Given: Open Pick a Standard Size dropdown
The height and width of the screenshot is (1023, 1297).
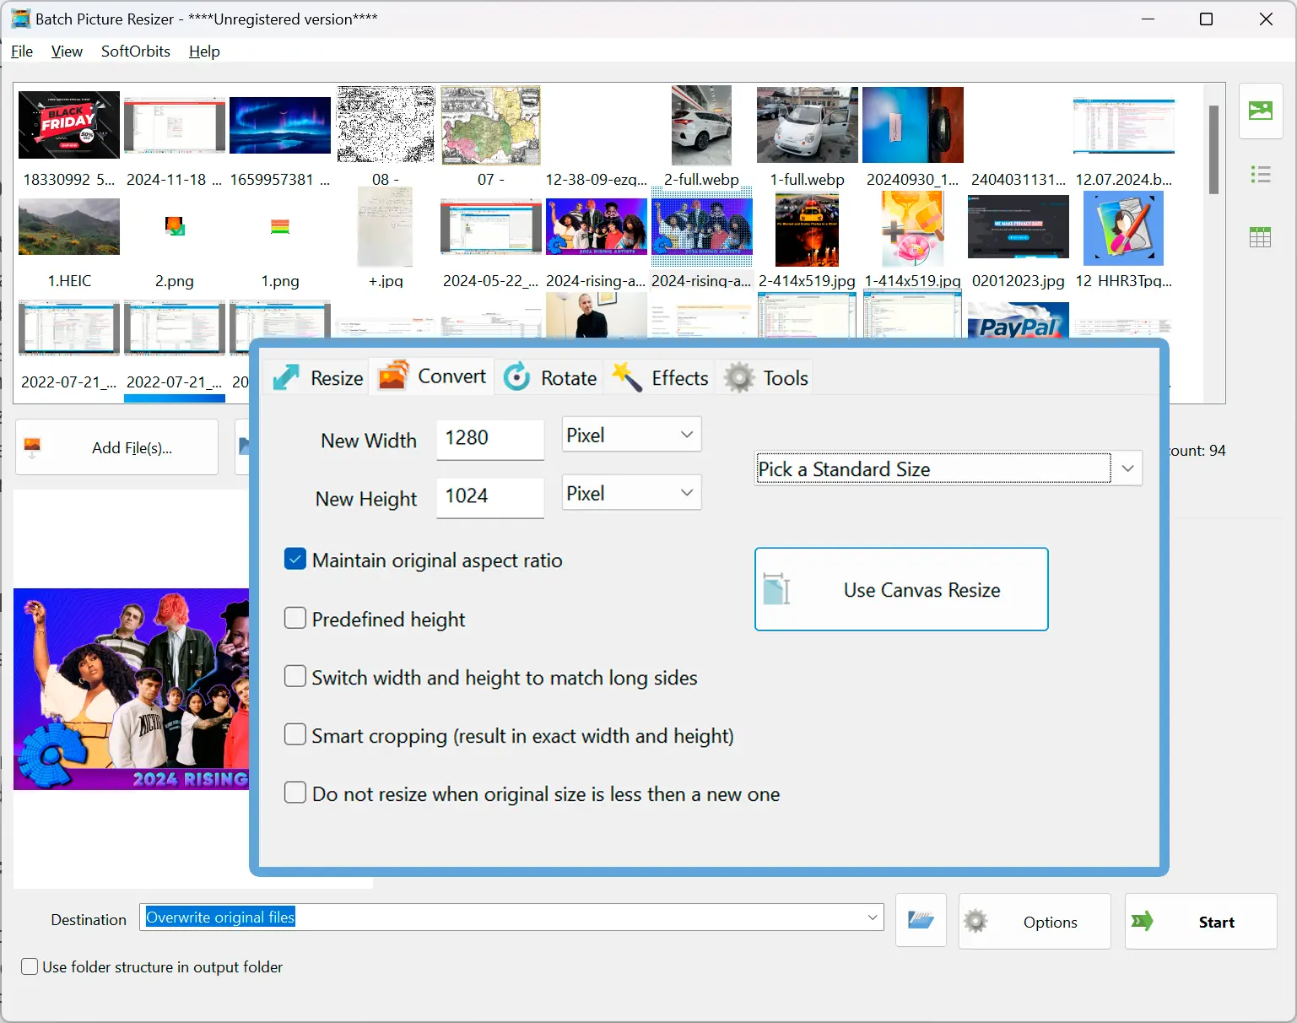Looking at the screenshot, I should [948, 468].
